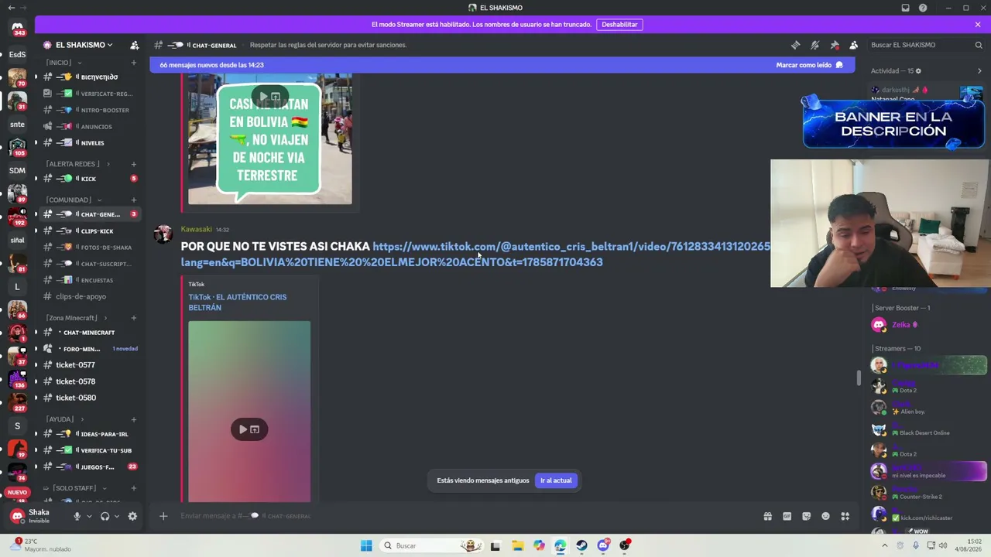Open the ANUNCIOS channel

[x=91, y=126]
